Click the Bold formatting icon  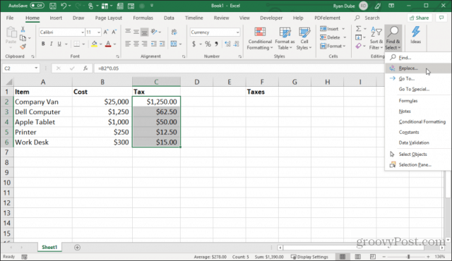click(43, 44)
